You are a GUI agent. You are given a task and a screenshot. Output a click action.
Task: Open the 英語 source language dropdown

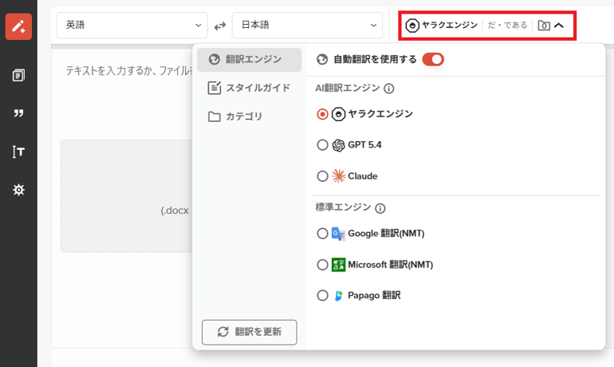click(132, 26)
